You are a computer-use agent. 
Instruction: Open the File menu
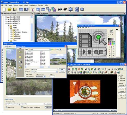2,5
